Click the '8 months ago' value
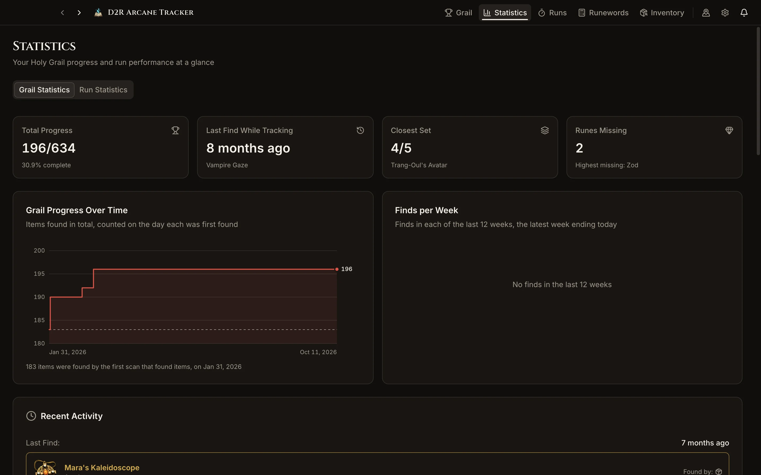 click(248, 148)
